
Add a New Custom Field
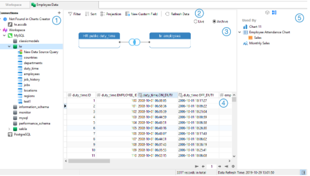click(x=142, y=14)
